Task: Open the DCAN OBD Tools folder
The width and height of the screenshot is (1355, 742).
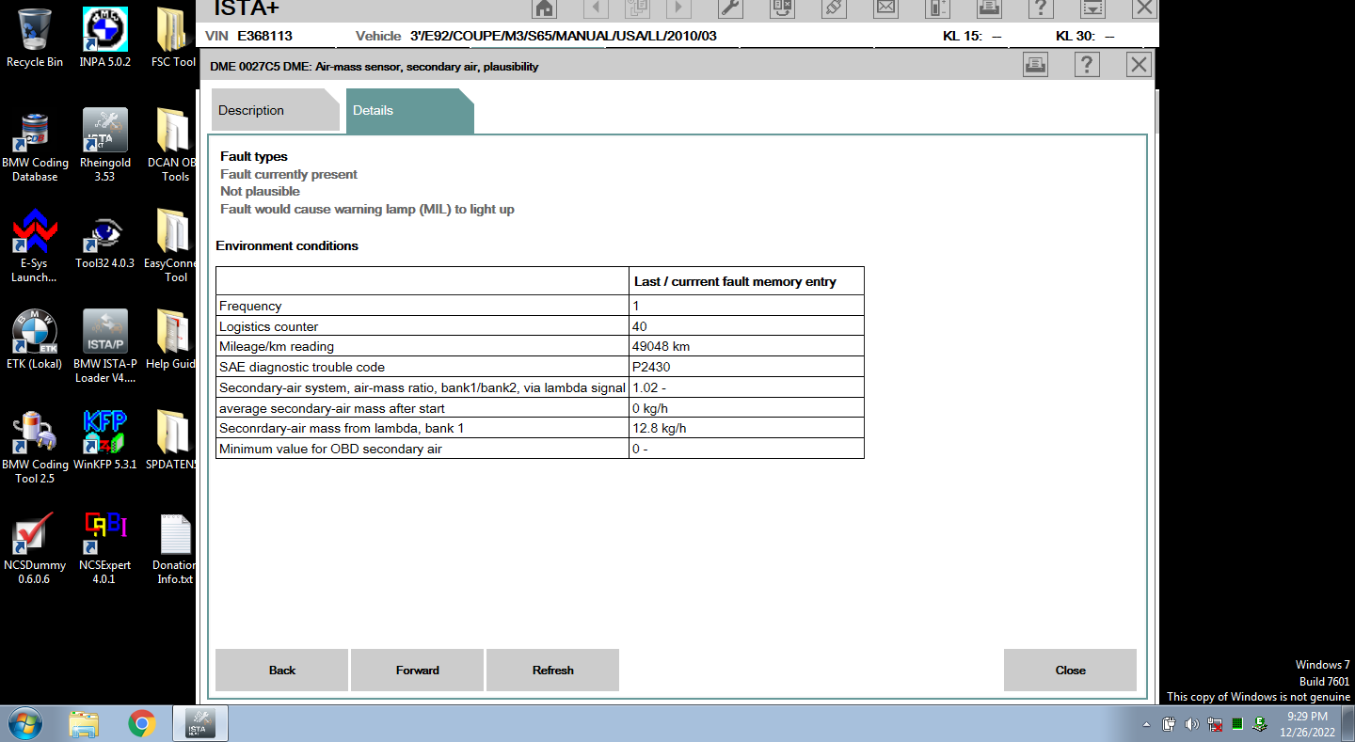Action: [x=173, y=146]
